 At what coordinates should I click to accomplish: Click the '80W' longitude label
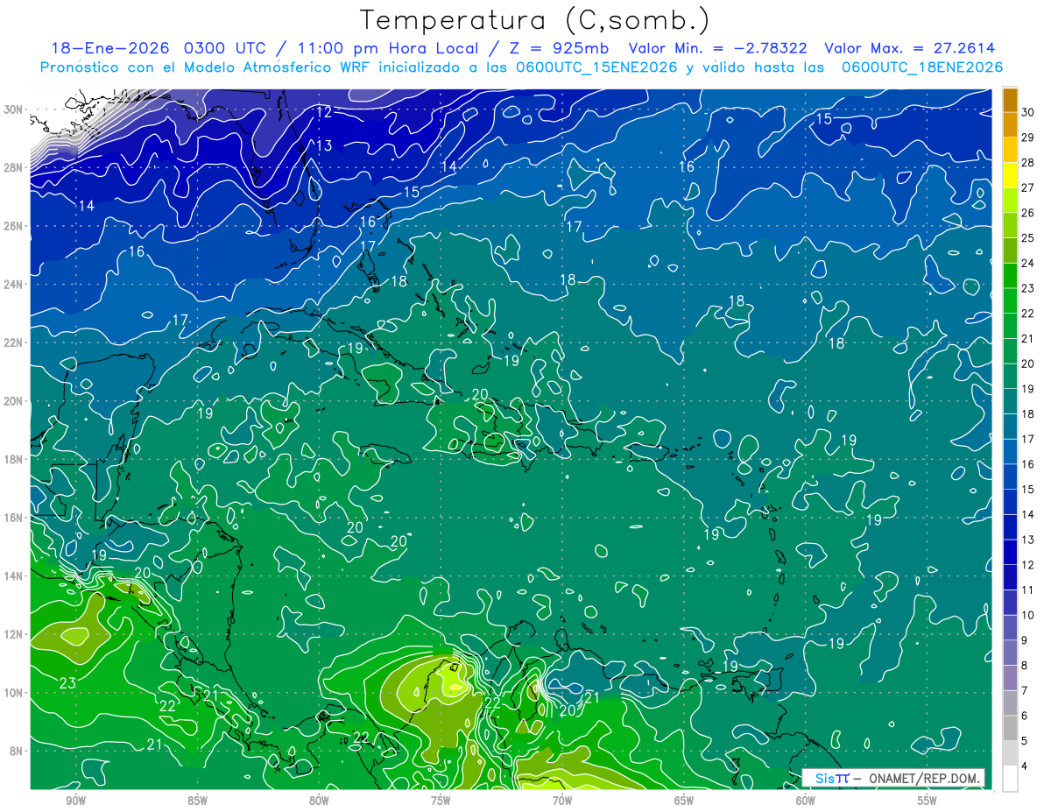point(319,801)
